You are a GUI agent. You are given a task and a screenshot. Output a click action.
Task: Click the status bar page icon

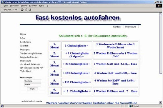tap(2, 106)
